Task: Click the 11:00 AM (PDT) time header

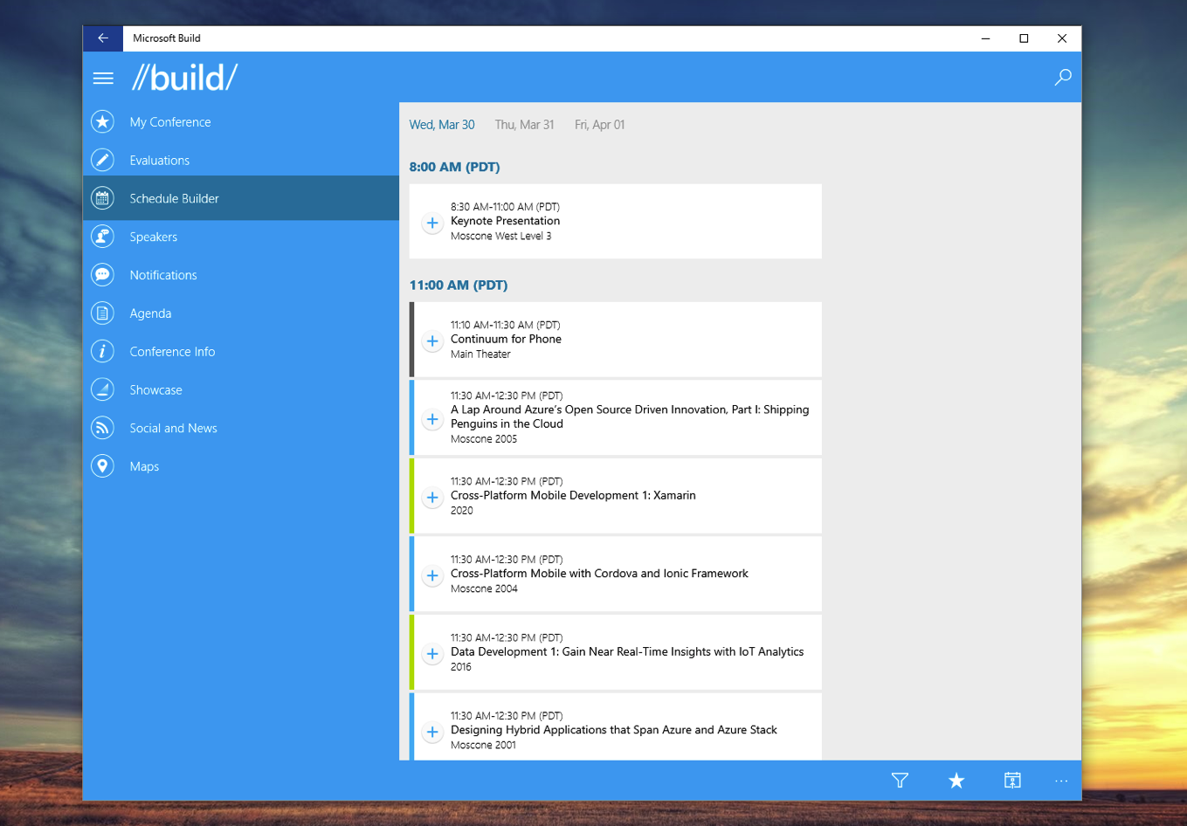Action: [x=458, y=285]
